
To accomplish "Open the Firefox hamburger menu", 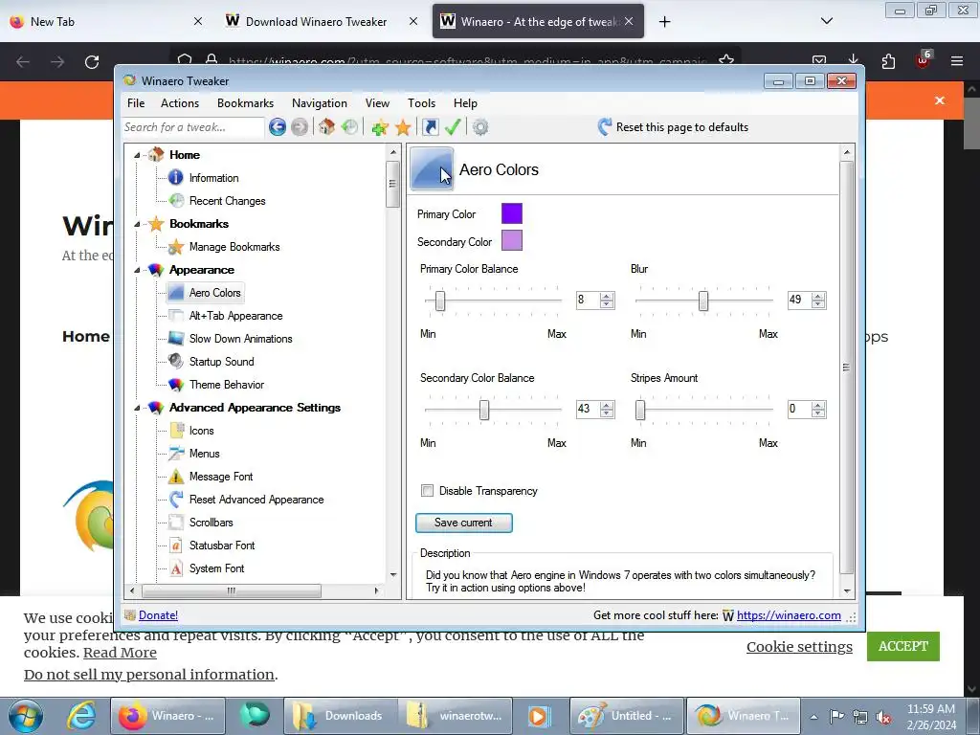I will [x=957, y=61].
